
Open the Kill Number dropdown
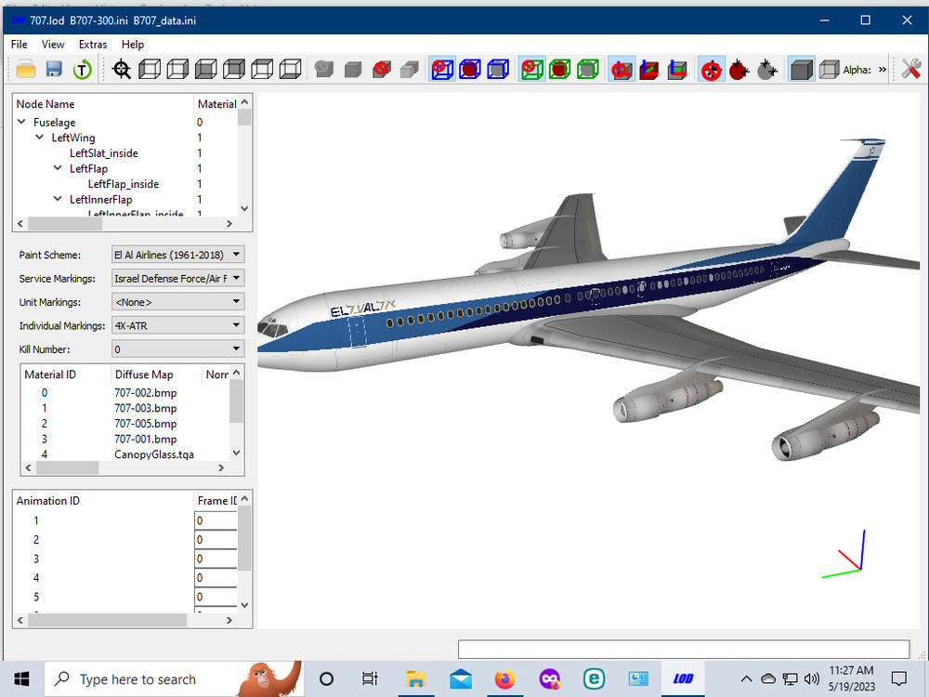tap(177, 349)
